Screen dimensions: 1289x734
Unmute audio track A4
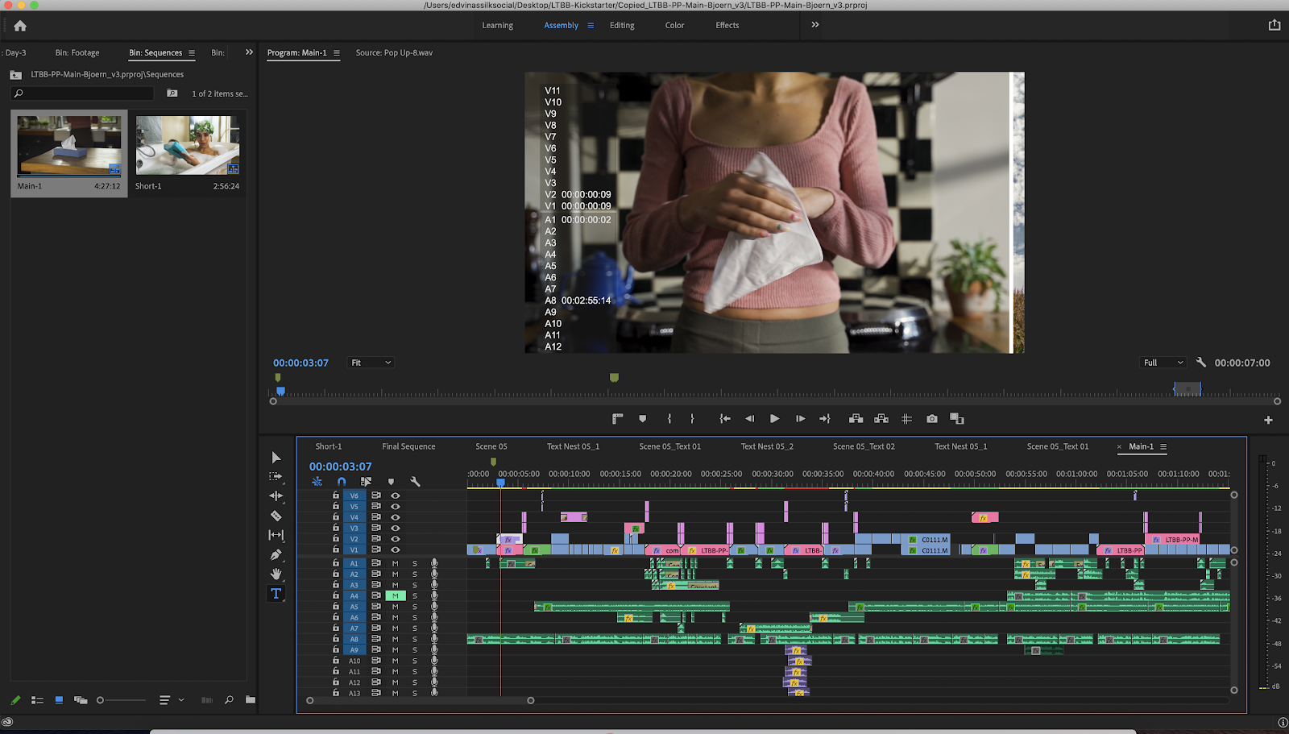click(396, 596)
